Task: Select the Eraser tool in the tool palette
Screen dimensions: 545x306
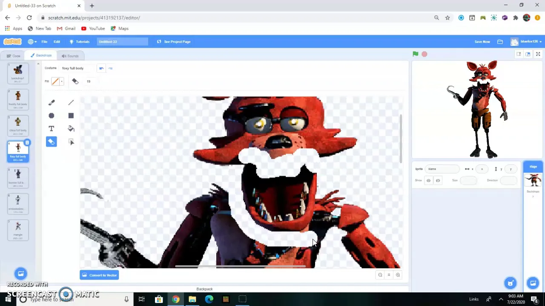Action: point(52,142)
